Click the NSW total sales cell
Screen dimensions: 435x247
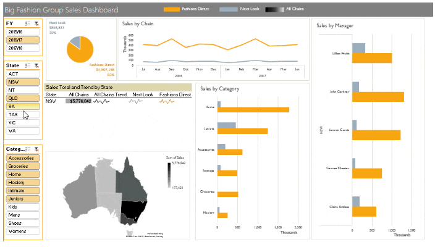pos(78,101)
